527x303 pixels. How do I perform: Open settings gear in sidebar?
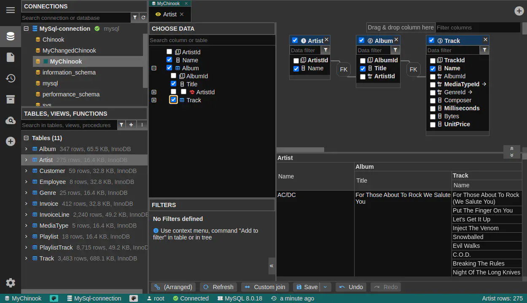tap(11, 283)
